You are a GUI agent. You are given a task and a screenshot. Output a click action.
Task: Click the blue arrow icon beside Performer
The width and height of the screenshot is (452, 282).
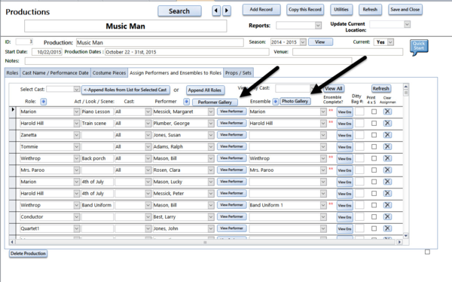[x=187, y=102]
